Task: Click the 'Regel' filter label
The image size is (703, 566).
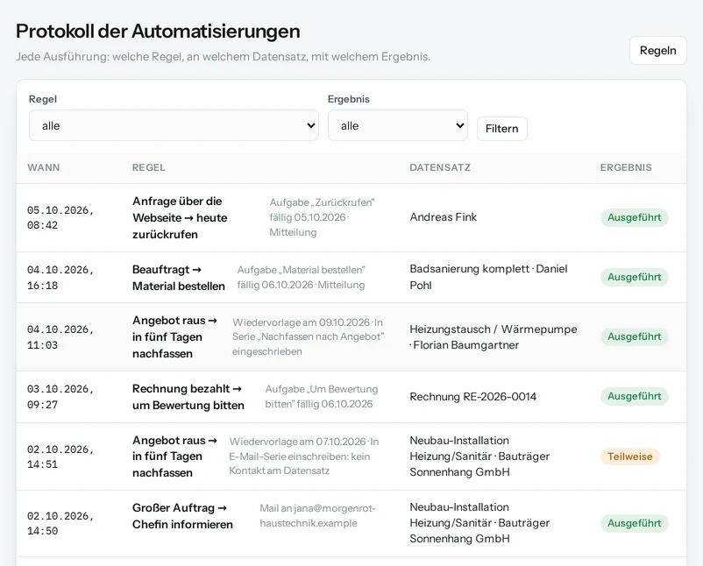Action: pos(43,99)
